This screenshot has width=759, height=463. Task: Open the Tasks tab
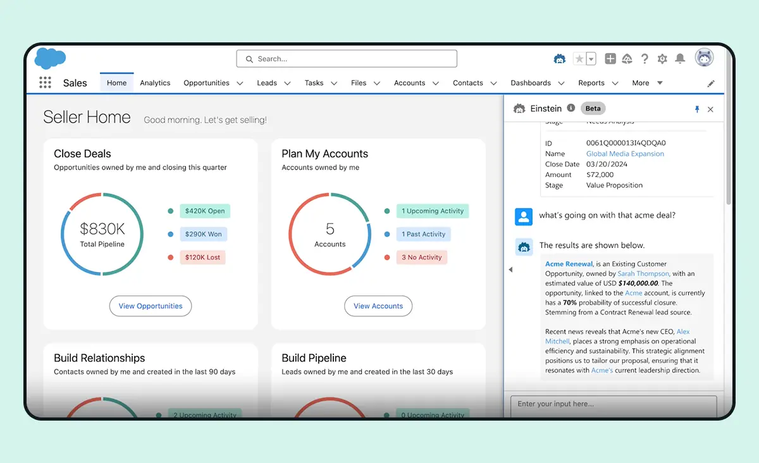click(x=314, y=83)
